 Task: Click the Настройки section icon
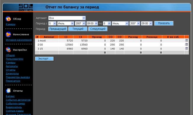(x=8, y=50)
